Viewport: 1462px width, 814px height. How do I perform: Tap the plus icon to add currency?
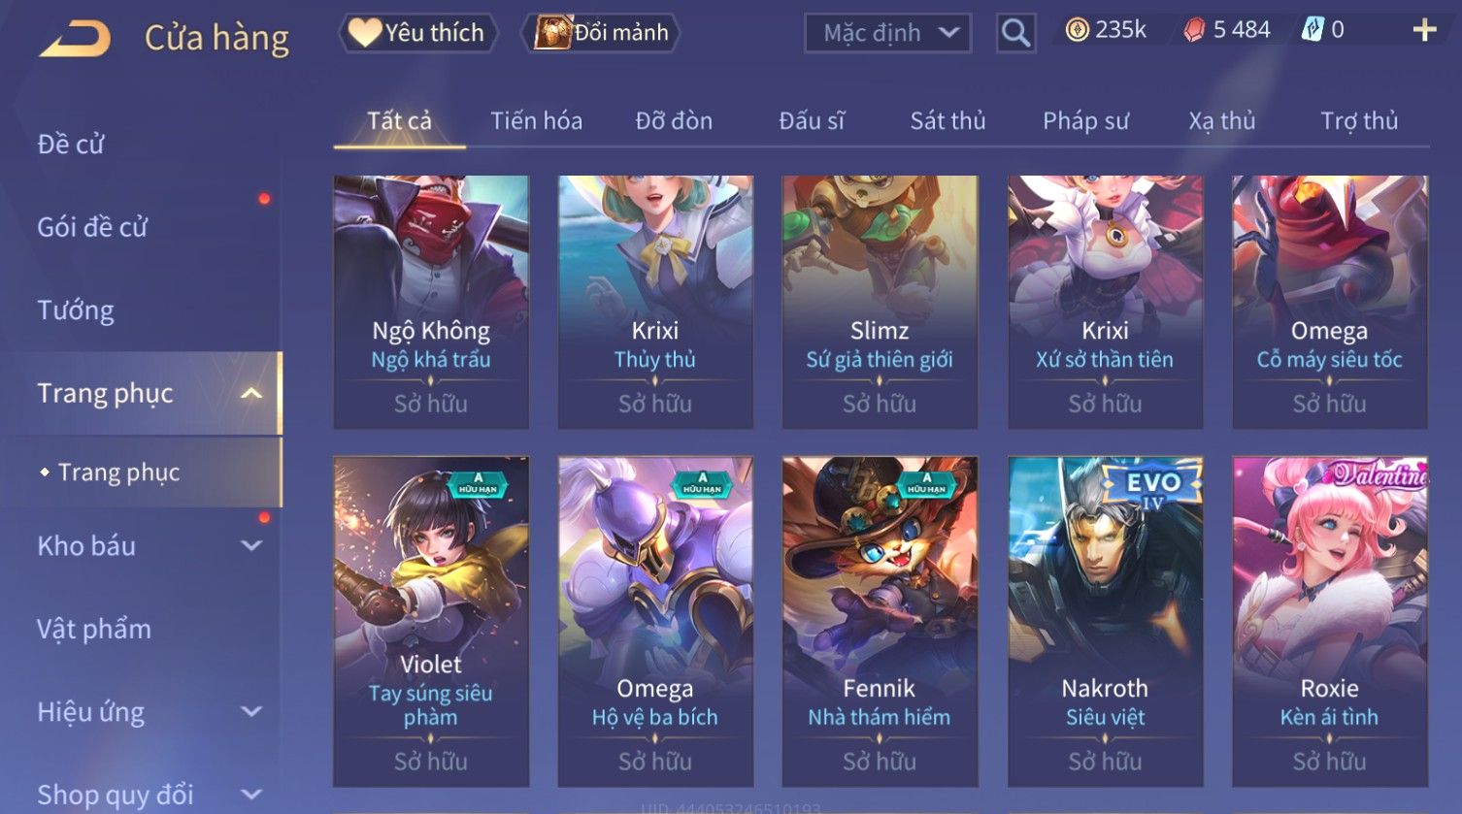click(x=1424, y=30)
